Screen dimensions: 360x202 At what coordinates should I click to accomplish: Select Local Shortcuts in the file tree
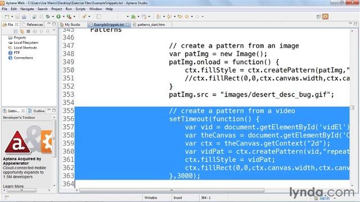tap(25, 48)
